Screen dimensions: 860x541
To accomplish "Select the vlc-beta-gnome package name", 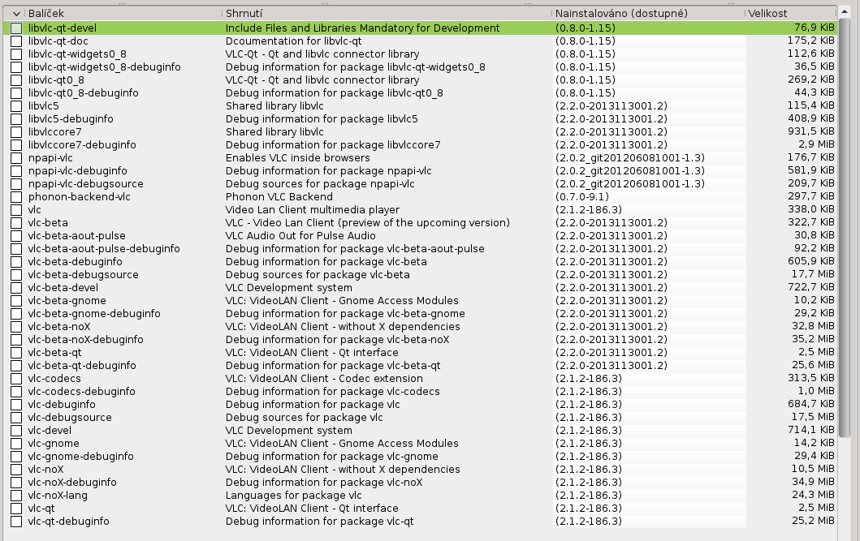I will pyautogui.click(x=67, y=301).
